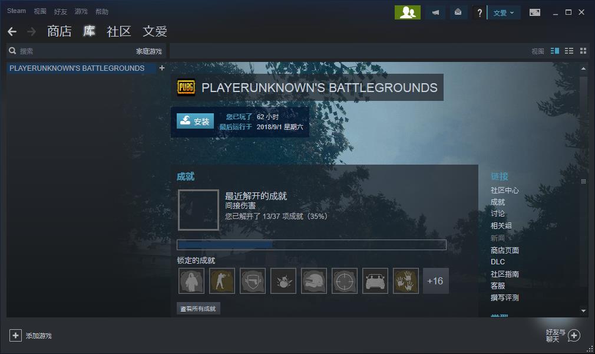Open the DLC link
This screenshot has width=595, height=354.
pos(497,261)
